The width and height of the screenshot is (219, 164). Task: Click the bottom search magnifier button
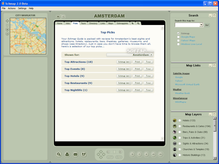pyautogui.click(x=59, y=154)
